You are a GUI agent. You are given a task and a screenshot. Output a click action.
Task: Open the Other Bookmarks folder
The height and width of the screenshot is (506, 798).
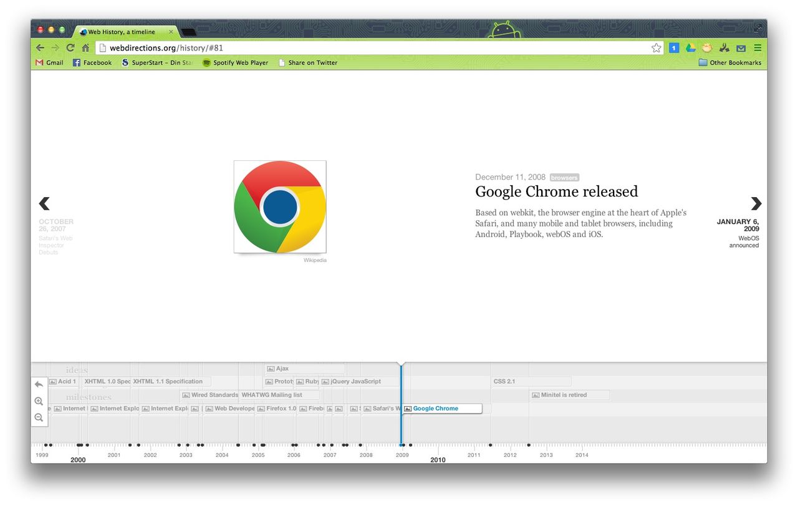click(x=729, y=62)
